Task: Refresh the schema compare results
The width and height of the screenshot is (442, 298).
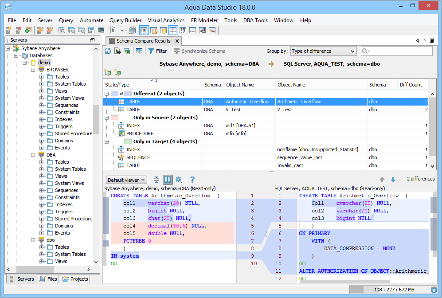Action: (x=108, y=51)
